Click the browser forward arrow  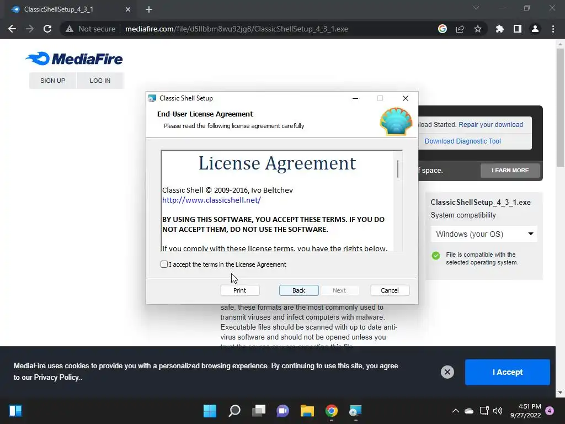coord(30,29)
